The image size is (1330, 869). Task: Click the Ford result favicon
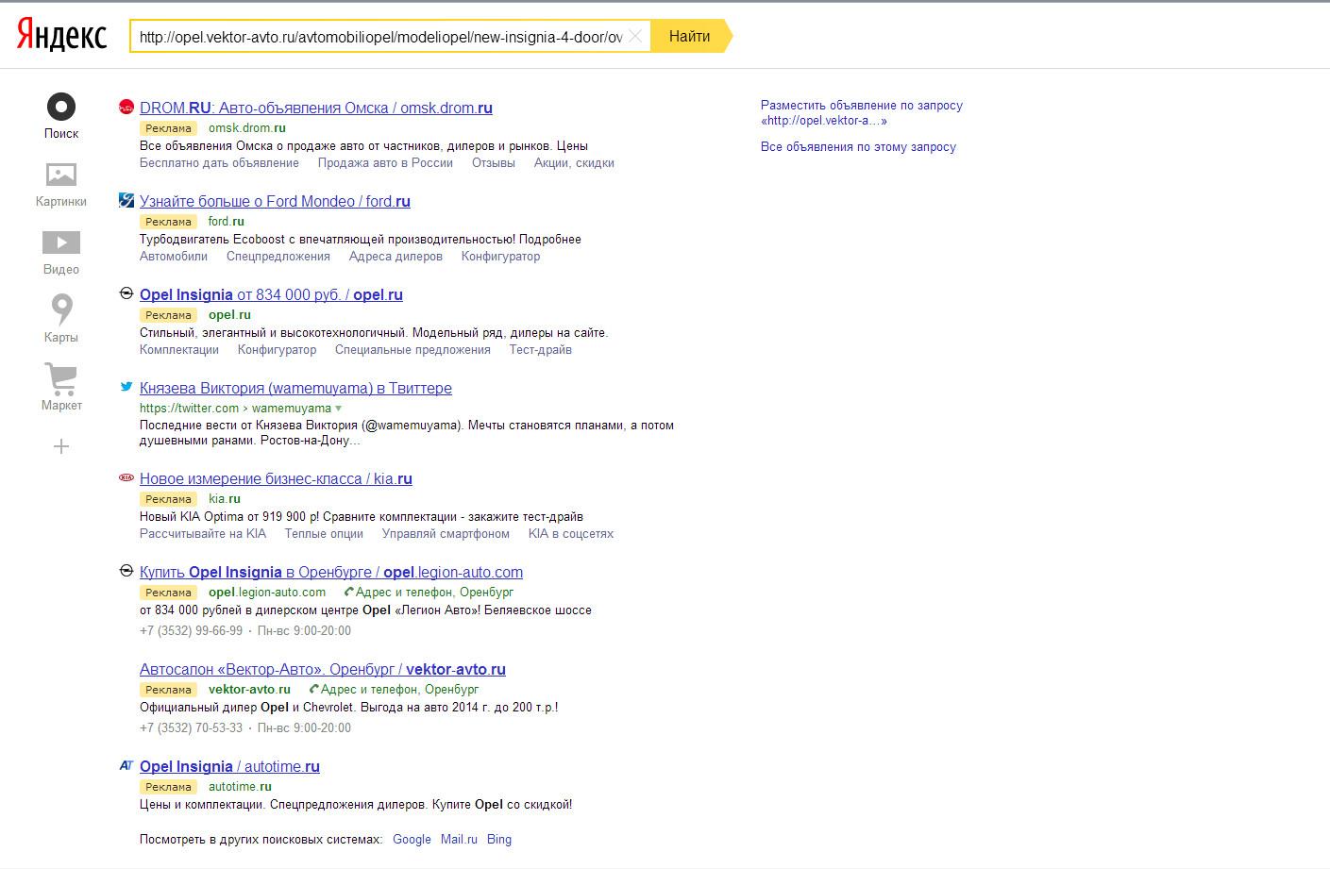126,200
